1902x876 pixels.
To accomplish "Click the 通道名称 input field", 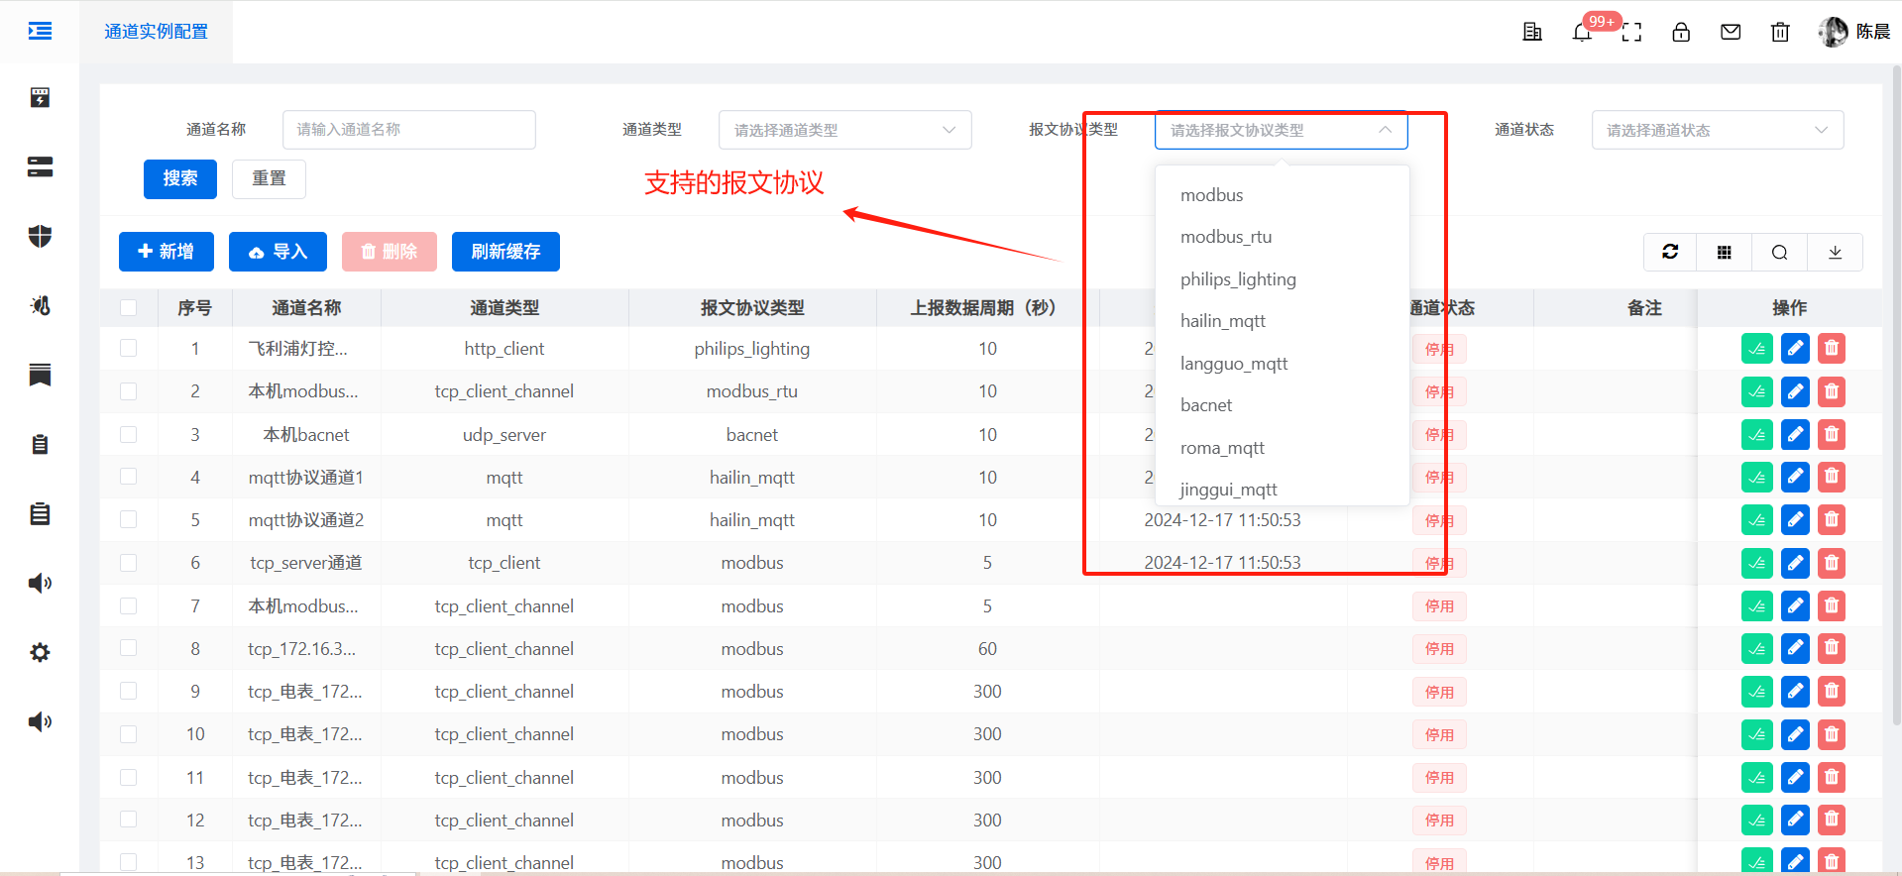I will tap(408, 130).
